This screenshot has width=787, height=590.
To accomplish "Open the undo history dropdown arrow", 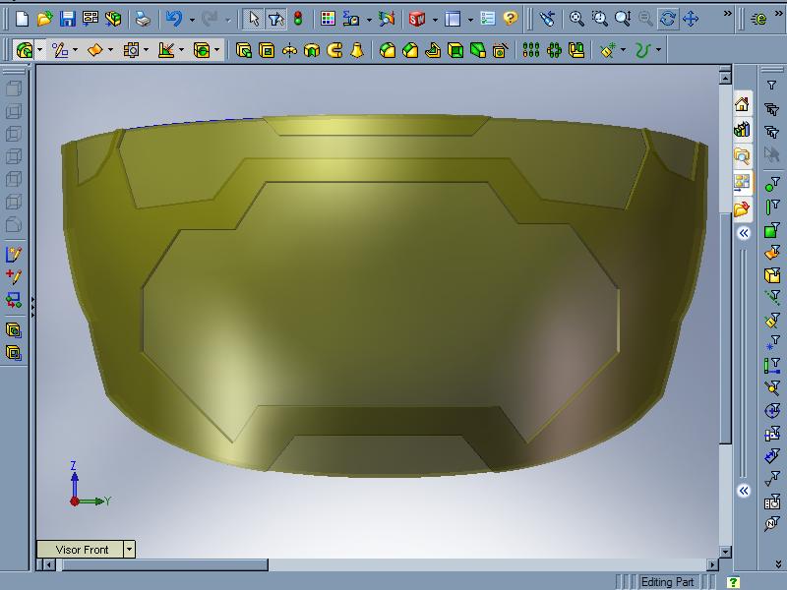I will click(192, 20).
